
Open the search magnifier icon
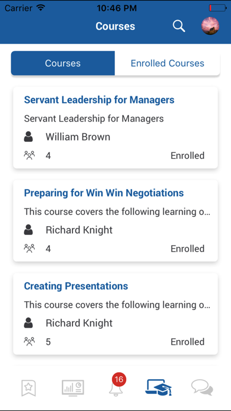pyautogui.click(x=179, y=26)
